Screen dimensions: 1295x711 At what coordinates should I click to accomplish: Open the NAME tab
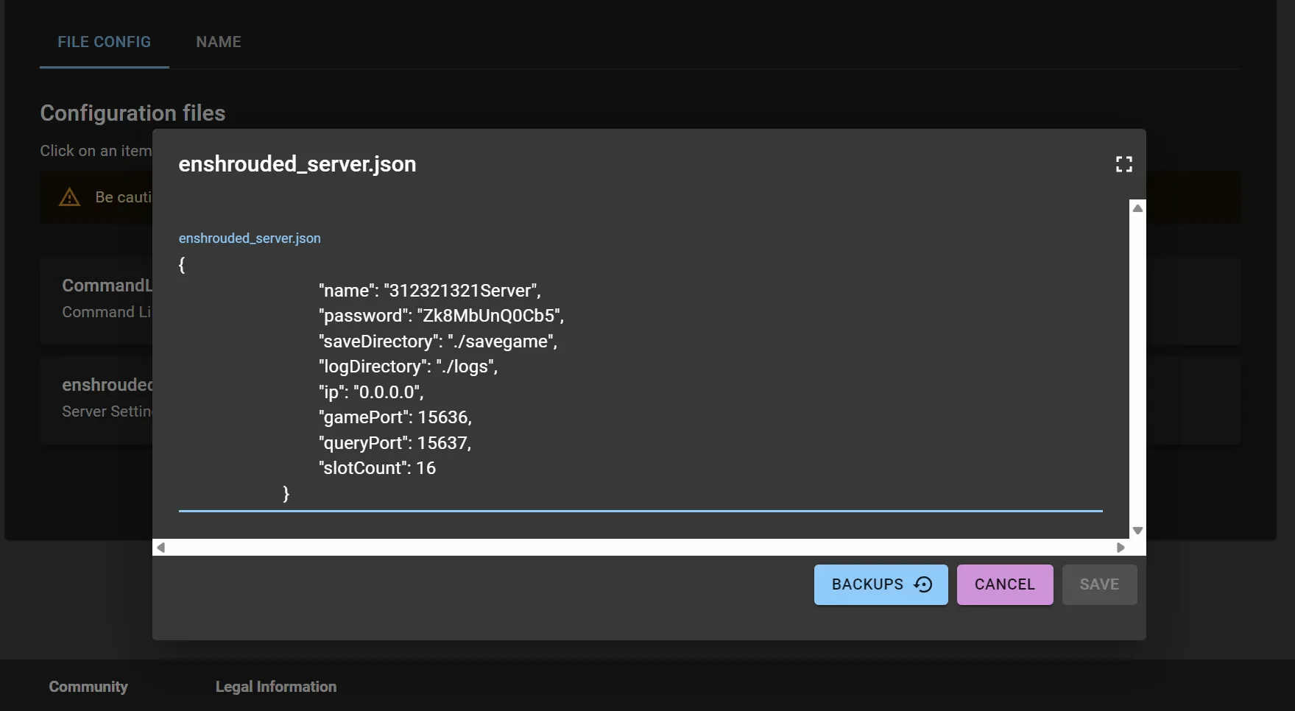pyautogui.click(x=219, y=42)
